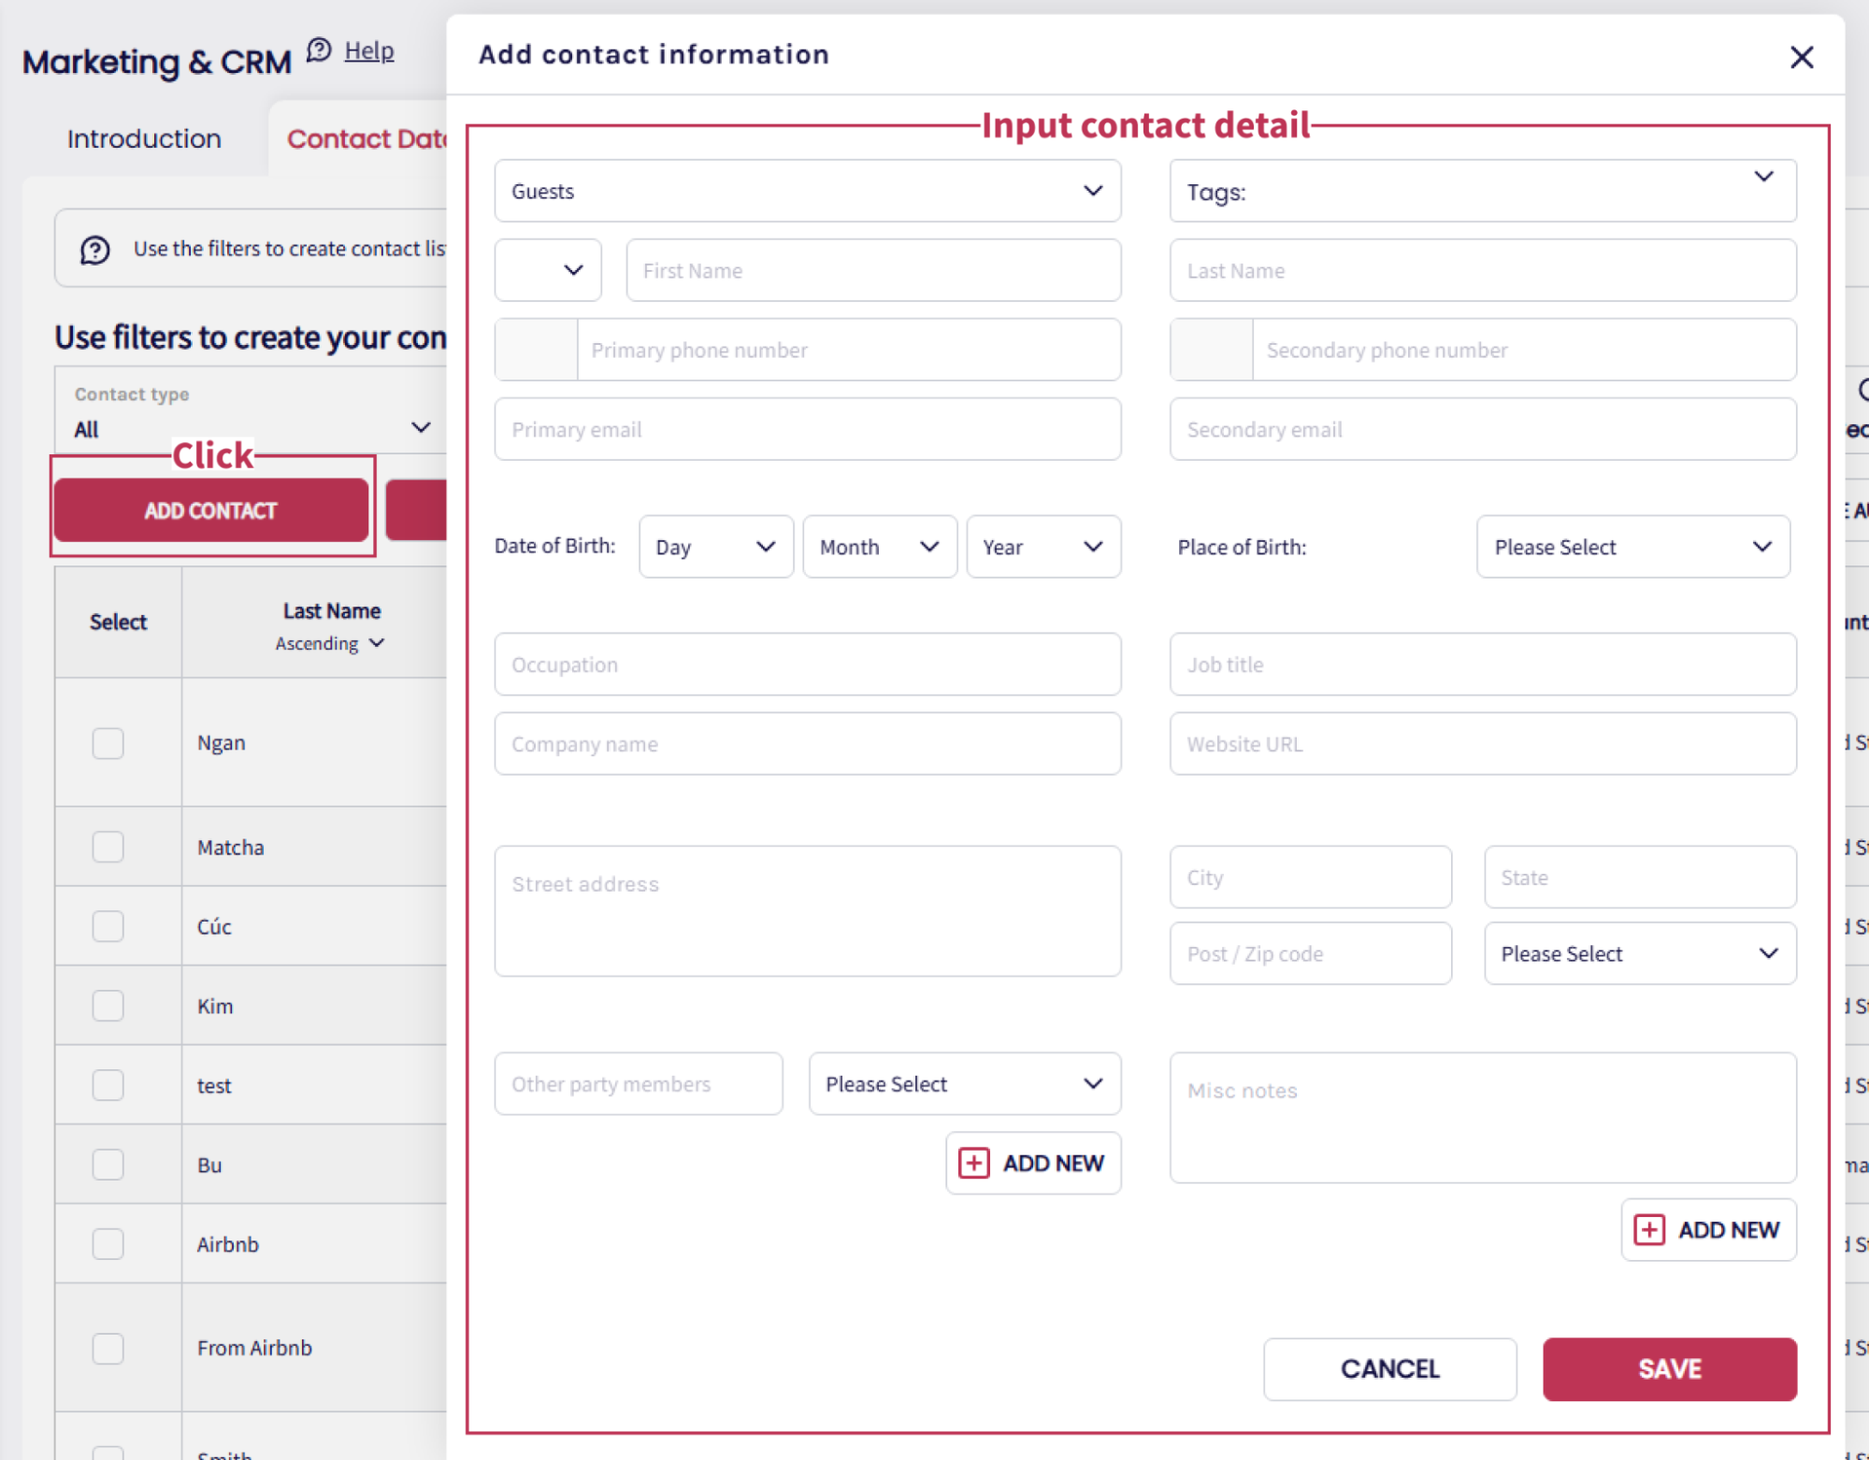
Task: Close the Add contact information dialog
Action: (x=1801, y=58)
